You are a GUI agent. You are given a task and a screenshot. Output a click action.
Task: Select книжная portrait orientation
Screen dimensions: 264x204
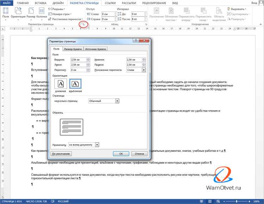click(x=61, y=84)
